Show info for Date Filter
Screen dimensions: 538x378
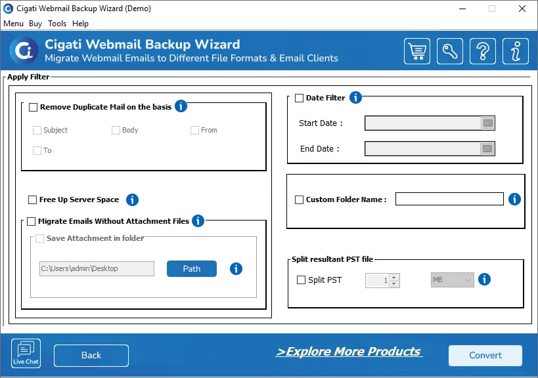[x=355, y=98]
